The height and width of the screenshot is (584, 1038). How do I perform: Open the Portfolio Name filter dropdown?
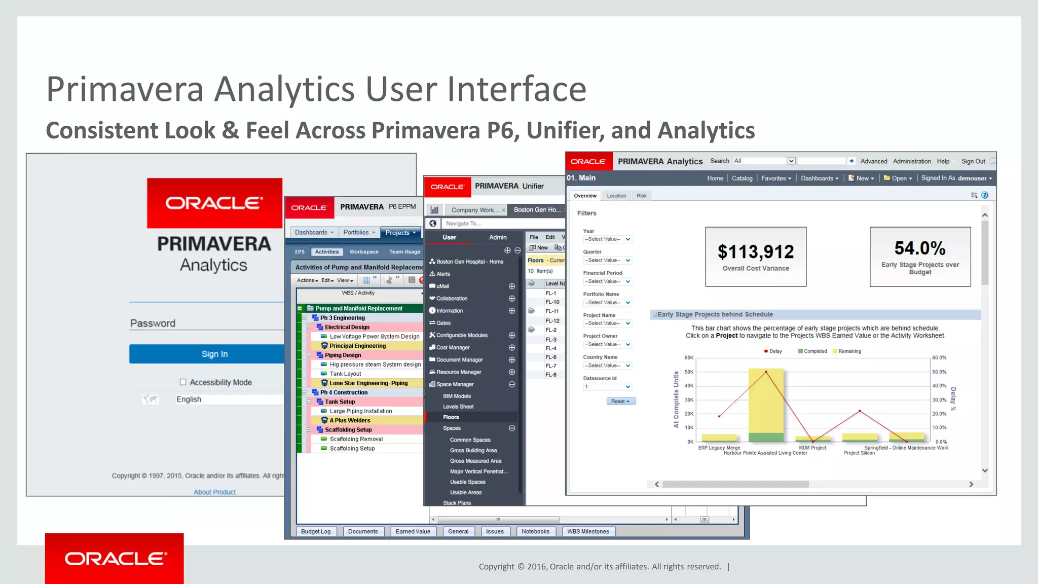[x=607, y=303]
